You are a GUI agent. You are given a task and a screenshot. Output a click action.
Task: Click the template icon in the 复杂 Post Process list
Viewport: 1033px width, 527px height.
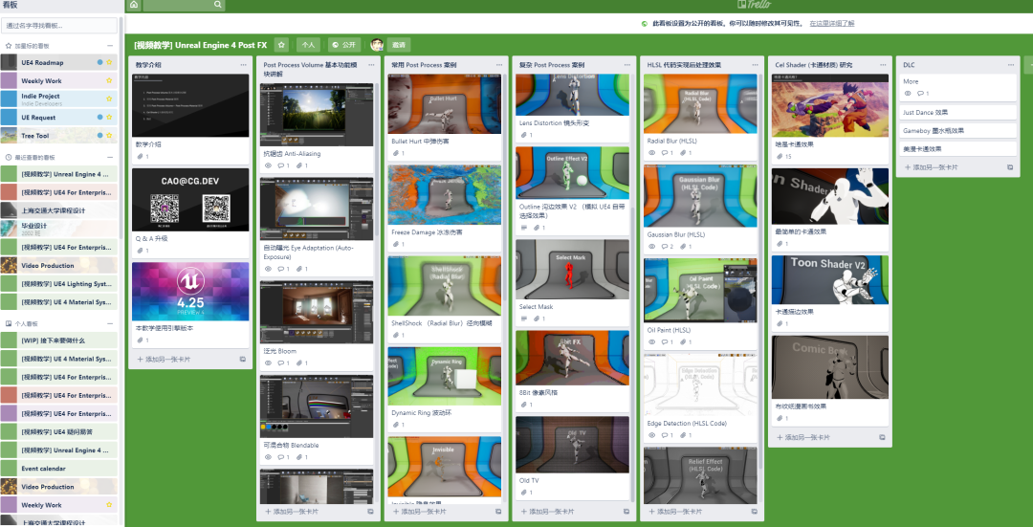click(x=626, y=511)
